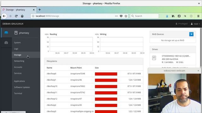Click the Reading throughput graph

pos(71,44)
